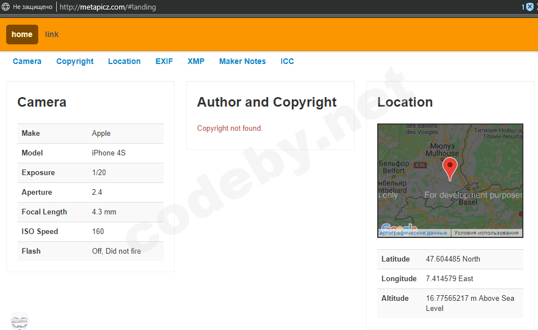Image resolution: width=538 pixels, height=330 pixels.
Task: Click the blue X extension icon
Action: tap(529, 7)
